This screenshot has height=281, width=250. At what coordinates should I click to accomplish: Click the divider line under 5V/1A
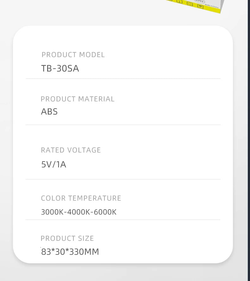(123, 179)
